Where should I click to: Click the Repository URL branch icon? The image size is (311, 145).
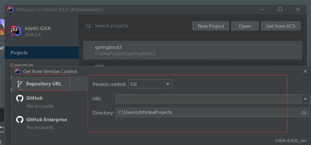coord(20,84)
